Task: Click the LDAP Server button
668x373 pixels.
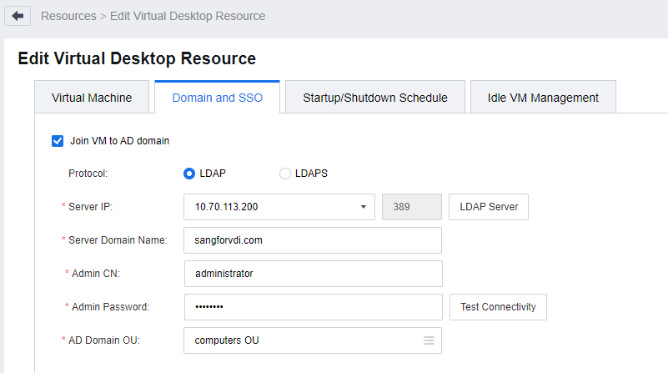Action: coord(489,207)
